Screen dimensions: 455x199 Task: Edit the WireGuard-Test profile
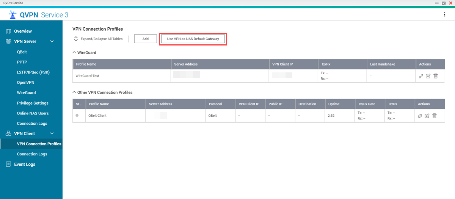428,76
